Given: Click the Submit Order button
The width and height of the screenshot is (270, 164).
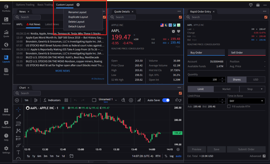Looking at the screenshot, I should [x=246, y=149].
